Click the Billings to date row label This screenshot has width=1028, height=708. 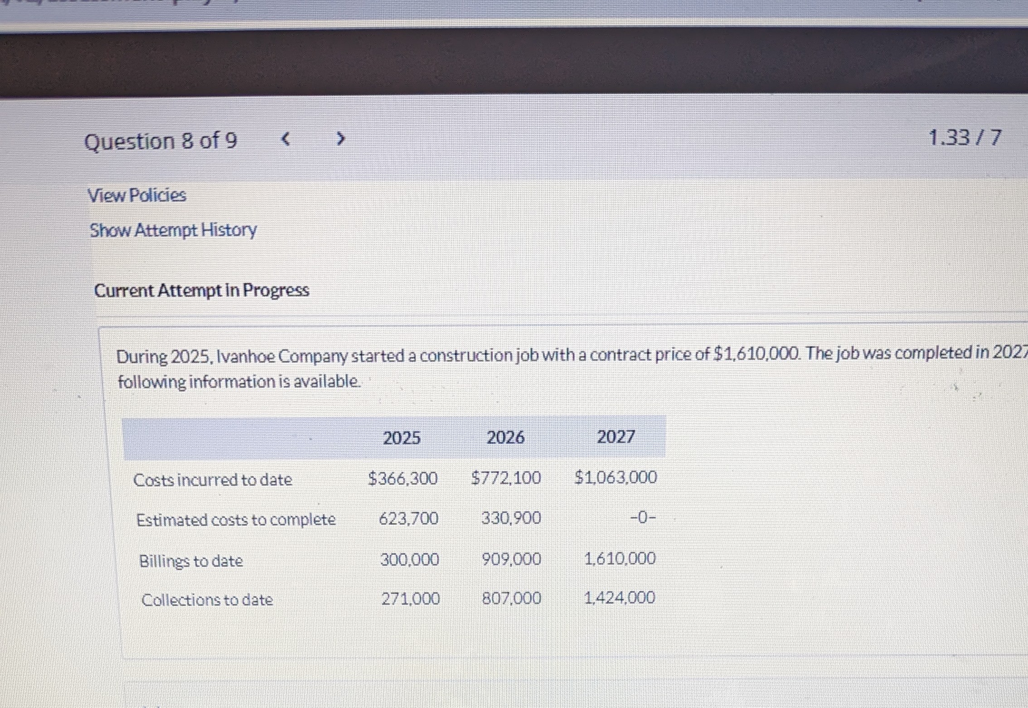(x=191, y=561)
